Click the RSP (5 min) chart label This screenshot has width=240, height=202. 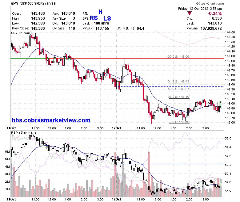pos(22,132)
